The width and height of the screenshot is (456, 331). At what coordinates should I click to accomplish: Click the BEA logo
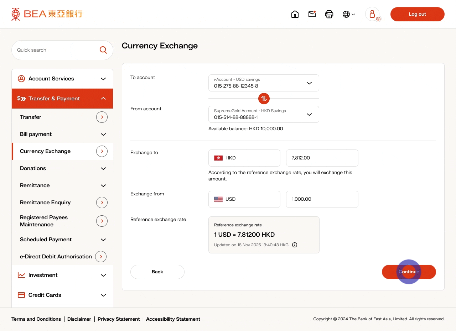47,14
